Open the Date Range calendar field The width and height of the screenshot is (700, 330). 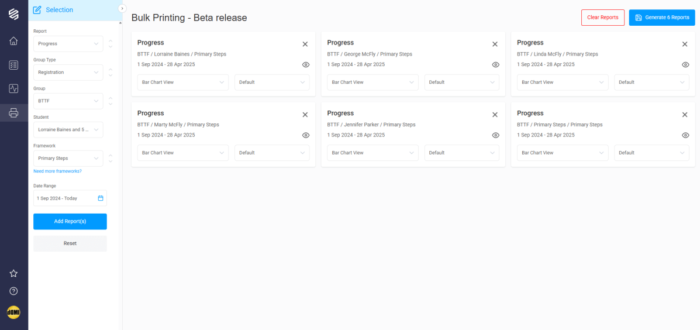point(70,198)
